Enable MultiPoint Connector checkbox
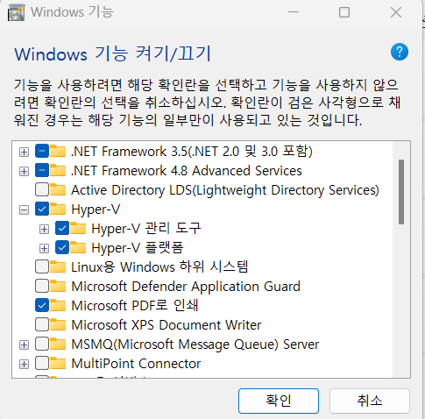Viewport: 425px width, 419px height. pyautogui.click(x=42, y=364)
